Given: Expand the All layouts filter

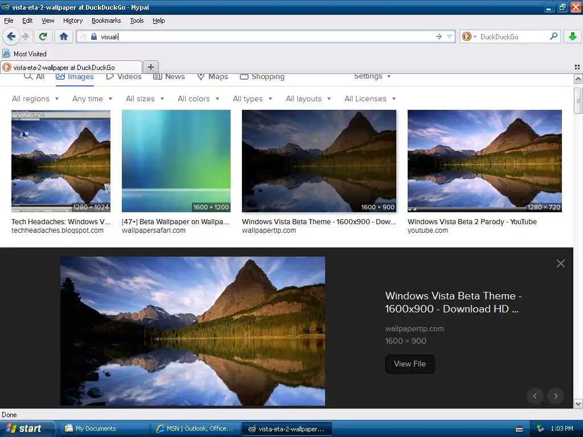Looking at the screenshot, I should 308,98.
